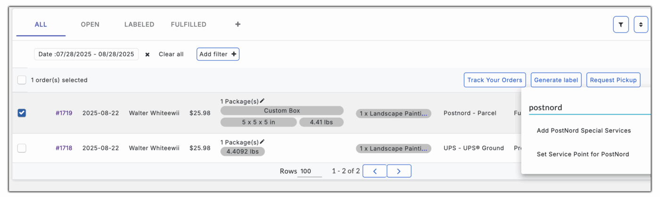Open order #1719 link
Image resolution: width=660 pixels, height=197 pixels.
[x=64, y=113]
